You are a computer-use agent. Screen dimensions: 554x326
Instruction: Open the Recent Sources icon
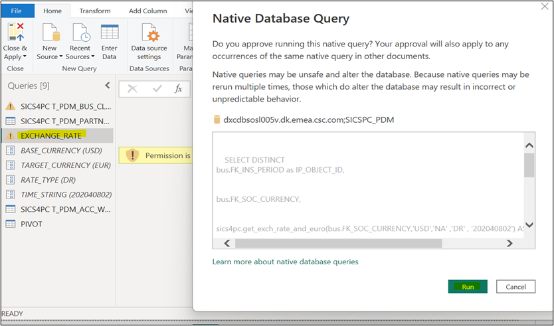pos(80,33)
